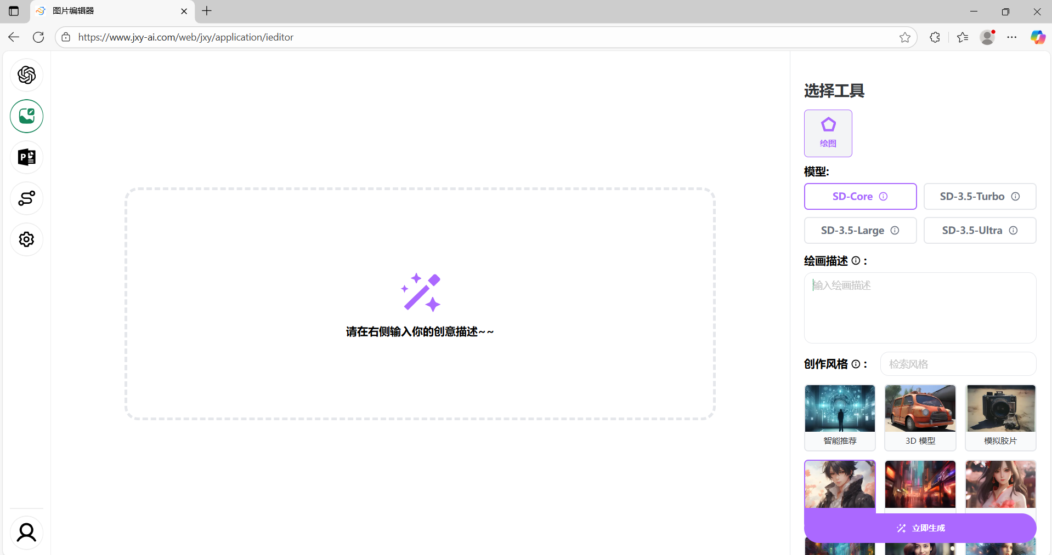Select the image editor sidebar icon
Viewport: 1052px width, 555px height.
26,116
